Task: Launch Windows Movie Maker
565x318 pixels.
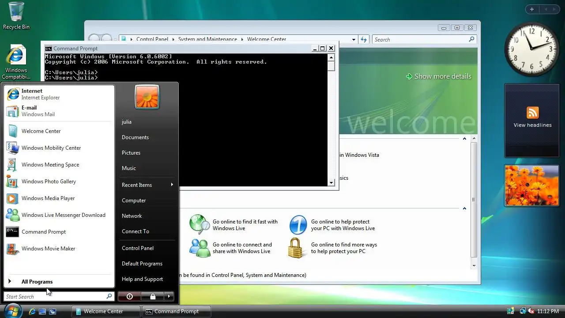Action: coord(59,249)
